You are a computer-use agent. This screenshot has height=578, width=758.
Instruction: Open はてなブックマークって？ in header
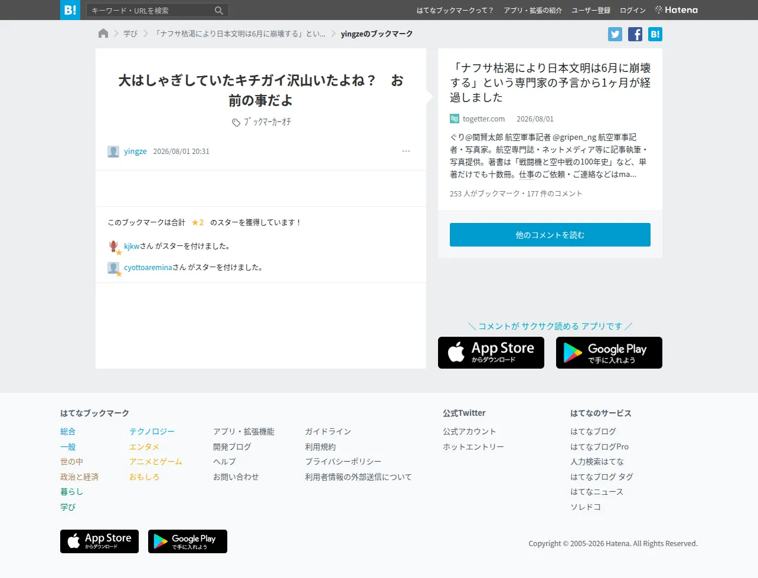pyautogui.click(x=455, y=11)
